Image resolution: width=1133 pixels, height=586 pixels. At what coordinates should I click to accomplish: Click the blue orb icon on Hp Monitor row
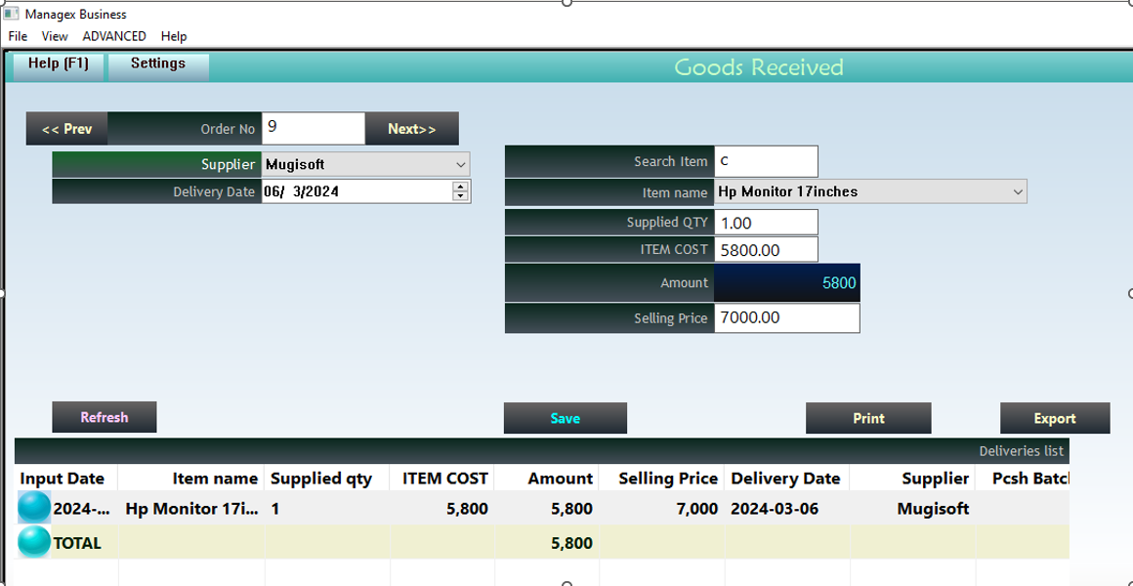tap(34, 508)
